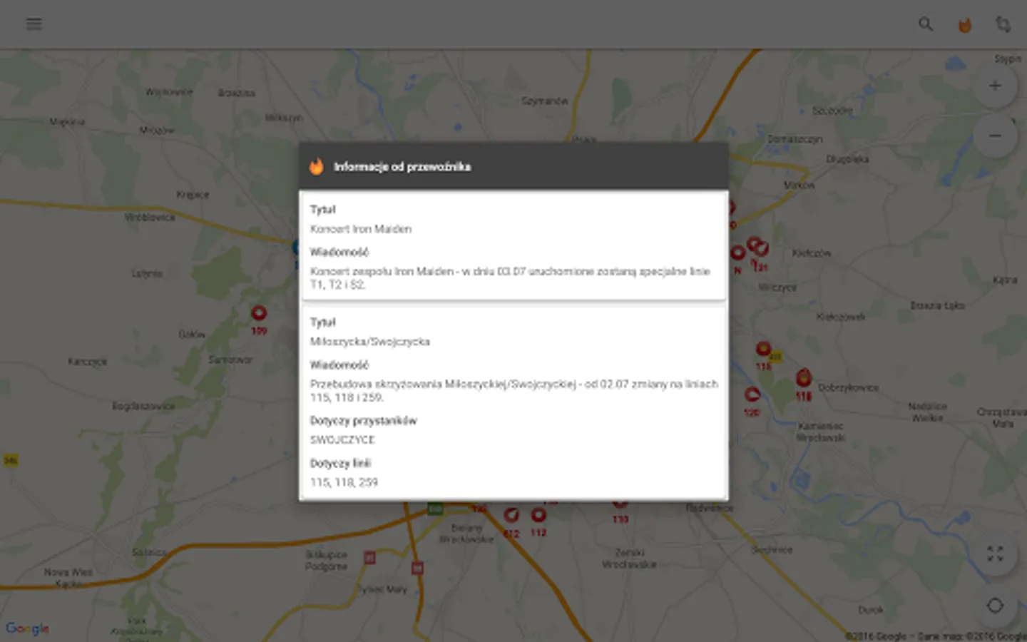
Task: Click 'Informacje od przewoźnika' dialog title
Action: click(x=402, y=167)
